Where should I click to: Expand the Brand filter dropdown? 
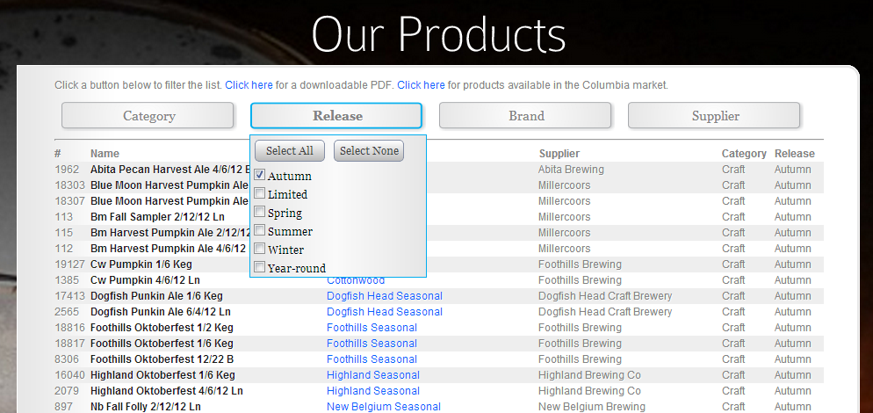[x=525, y=115]
